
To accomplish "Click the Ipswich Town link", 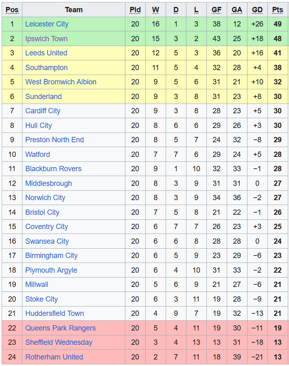I will click(x=46, y=39).
